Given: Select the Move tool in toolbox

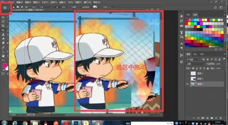Looking at the screenshot, I should [x=3, y=17].
